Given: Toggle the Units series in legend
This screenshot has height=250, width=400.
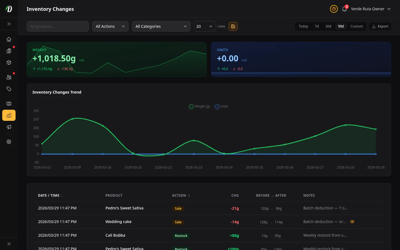Looking at the screenshot, I should tap(221, 106).
